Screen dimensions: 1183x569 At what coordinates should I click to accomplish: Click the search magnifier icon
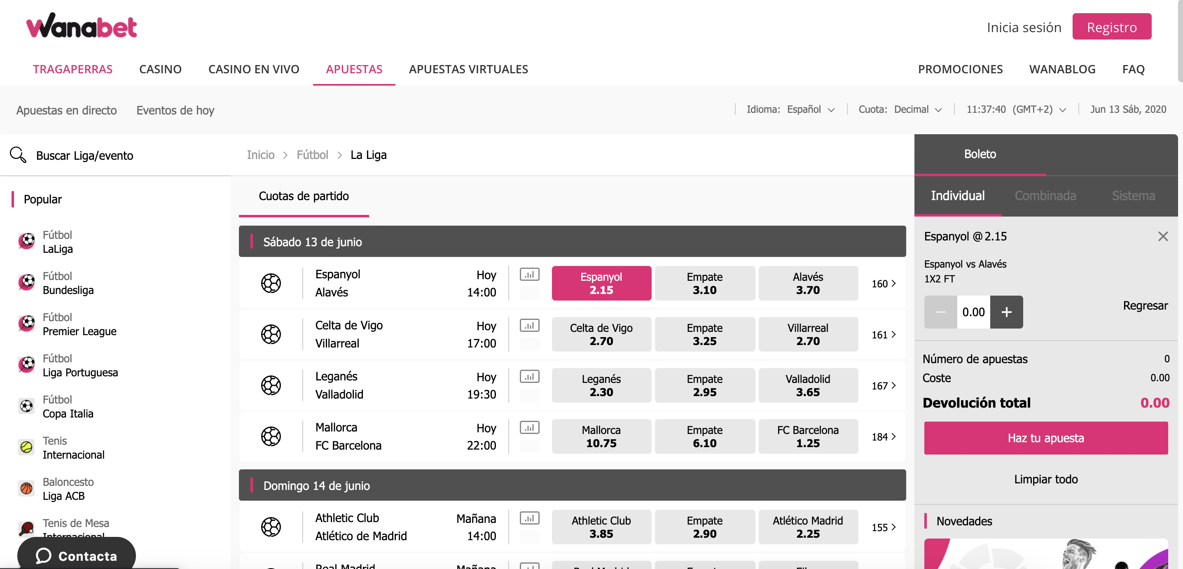click(18, 155)
